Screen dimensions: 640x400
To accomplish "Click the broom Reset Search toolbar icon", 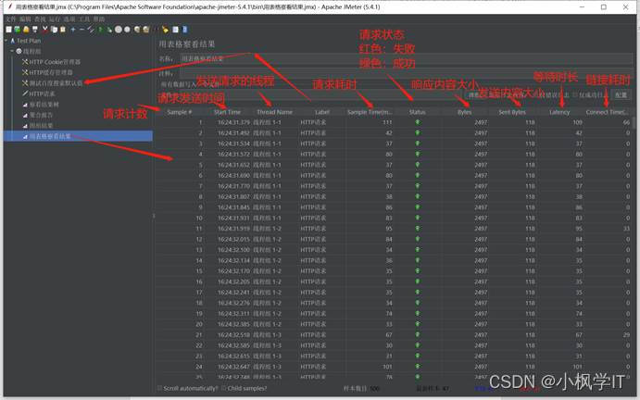I will click(x=165, y=30).
